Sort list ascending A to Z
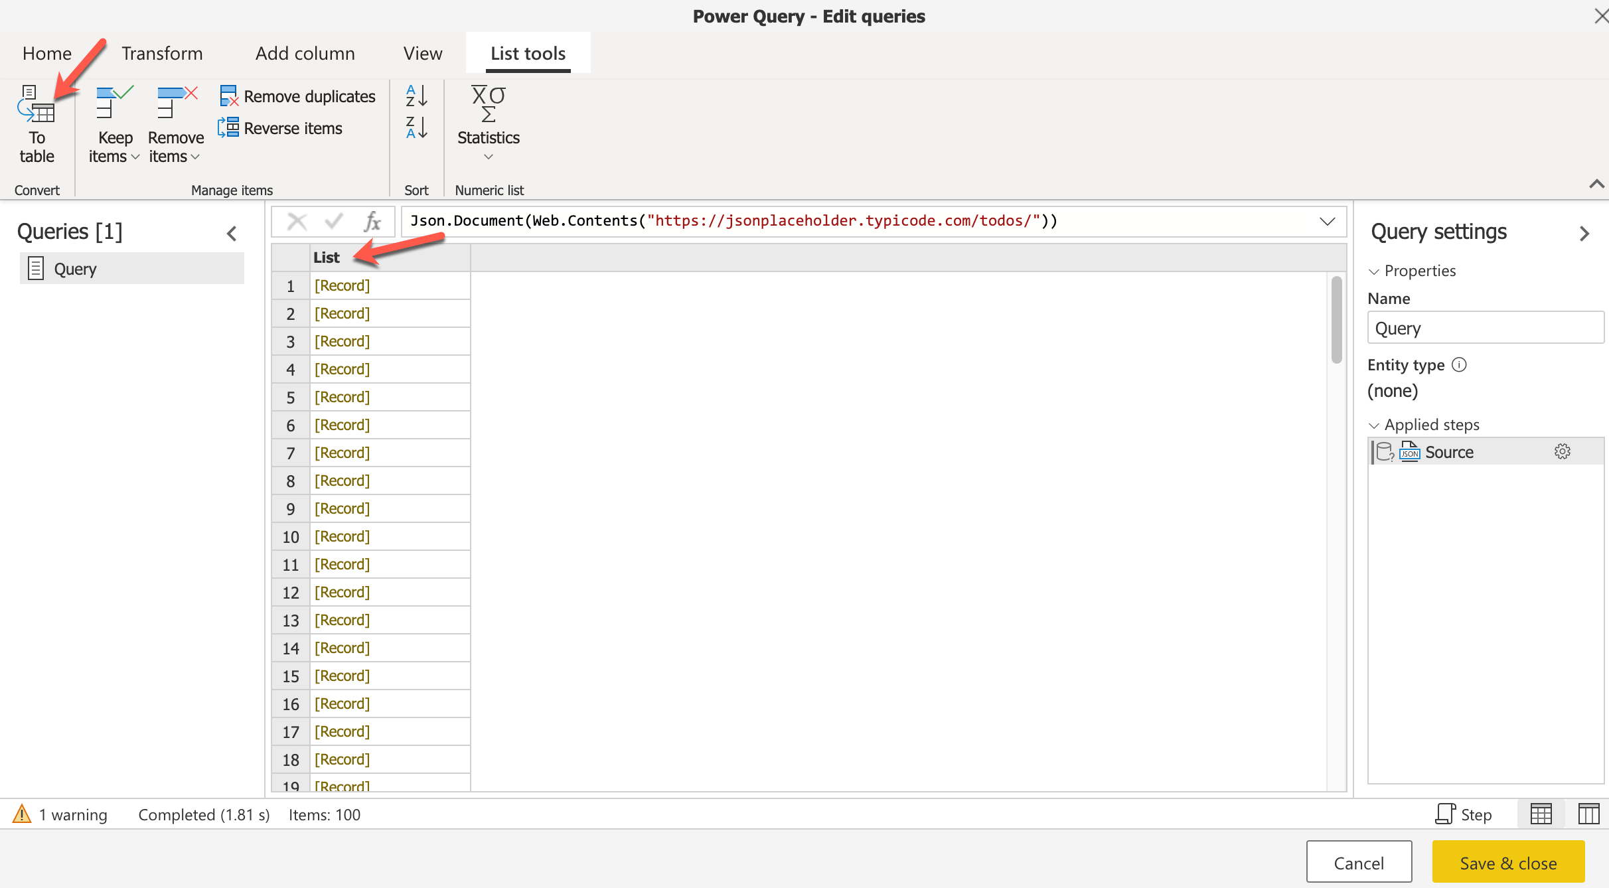 (x=416, y=96)
